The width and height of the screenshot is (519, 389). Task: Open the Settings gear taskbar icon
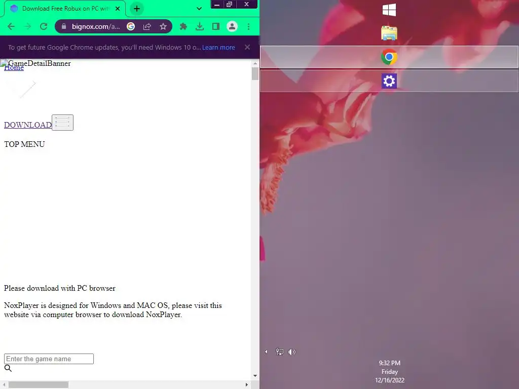tap(389, 81)
